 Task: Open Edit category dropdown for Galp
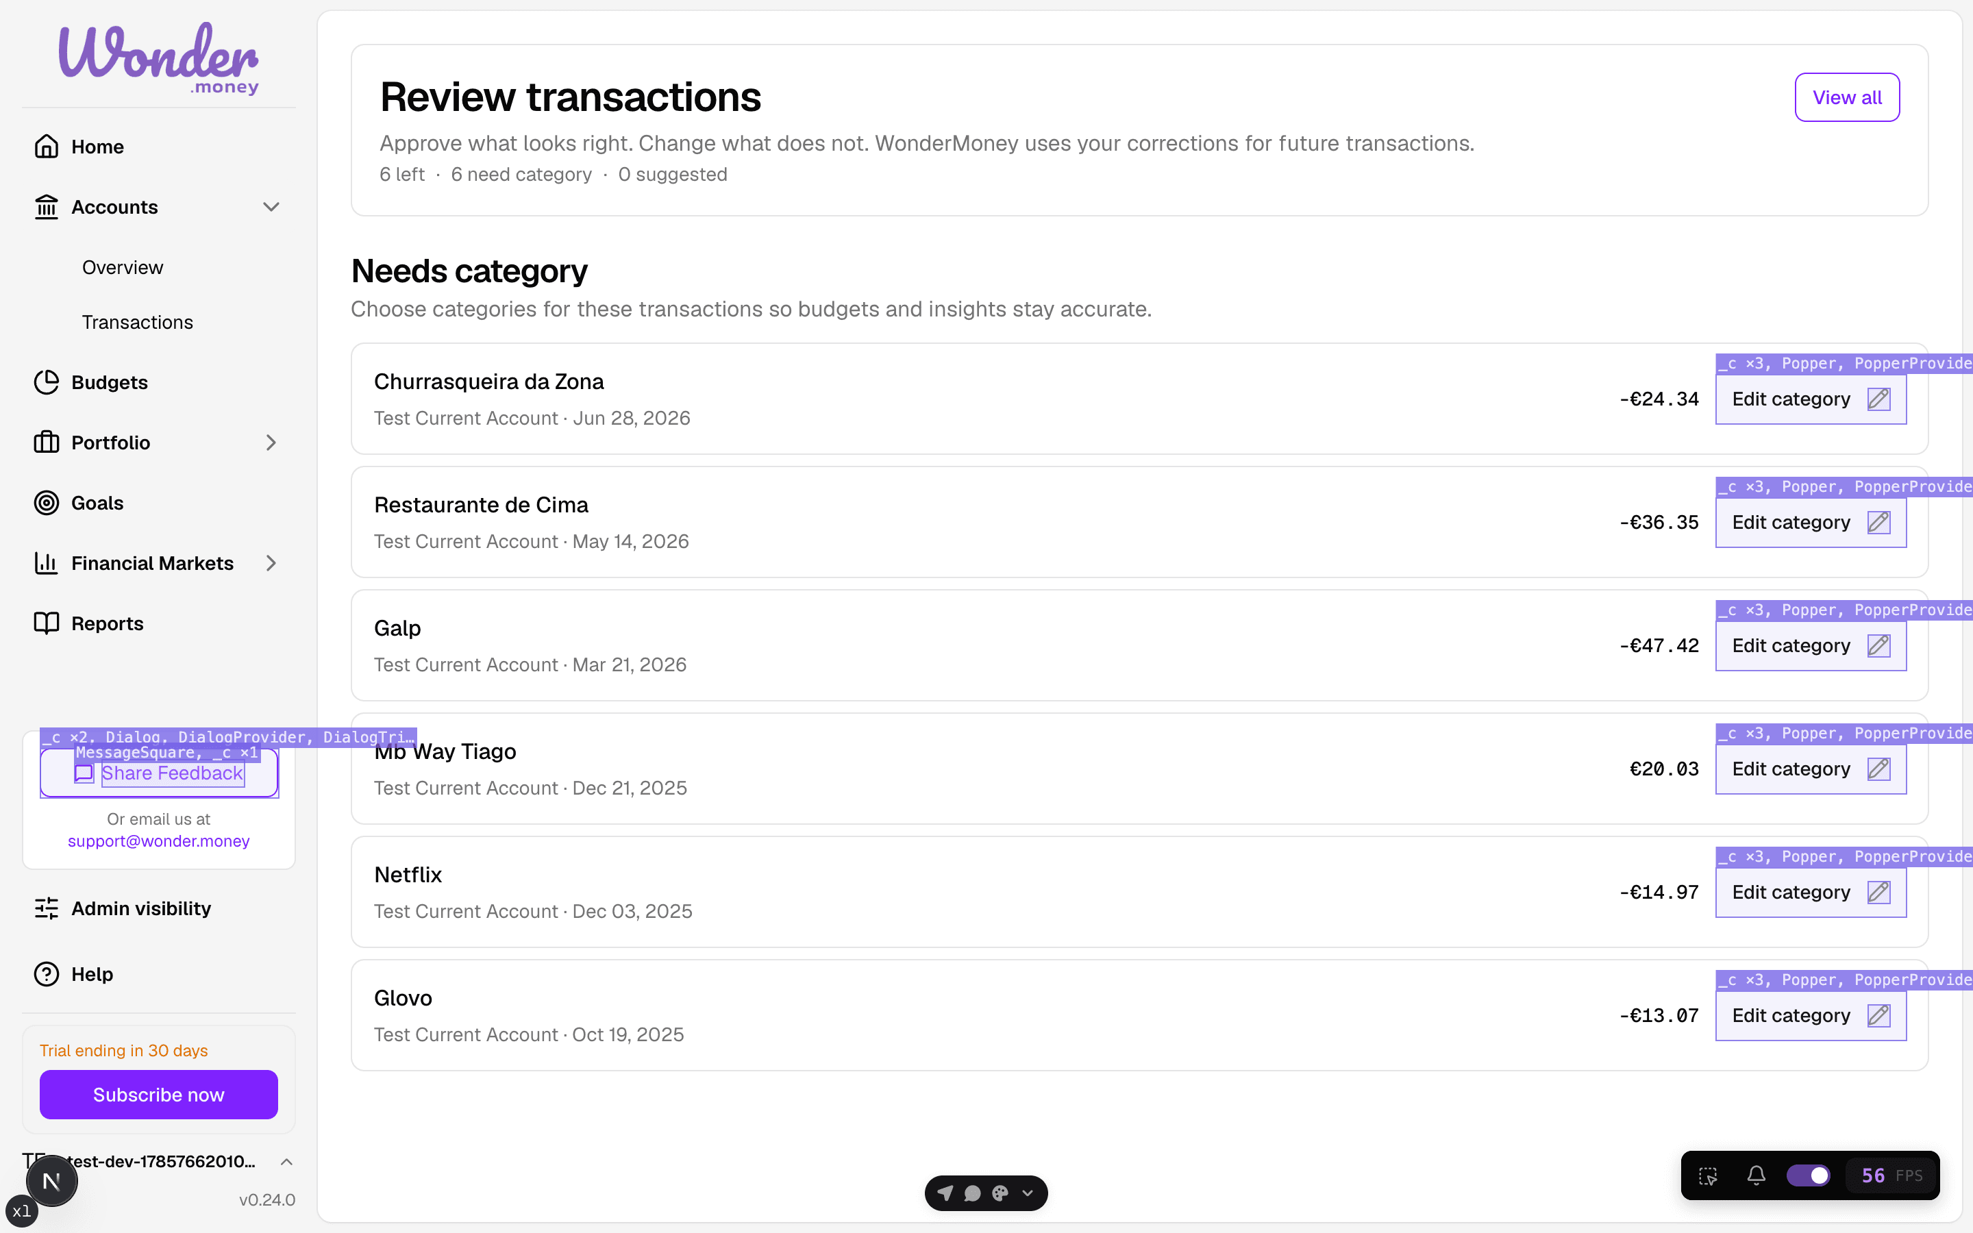click(1811, 646)
